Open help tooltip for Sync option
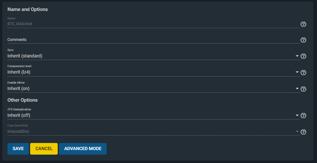 pyautogui.click(x=303, y=56)
